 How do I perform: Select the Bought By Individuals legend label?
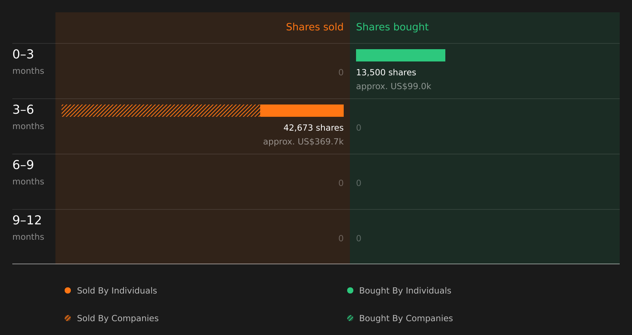[x=405, y=291]
